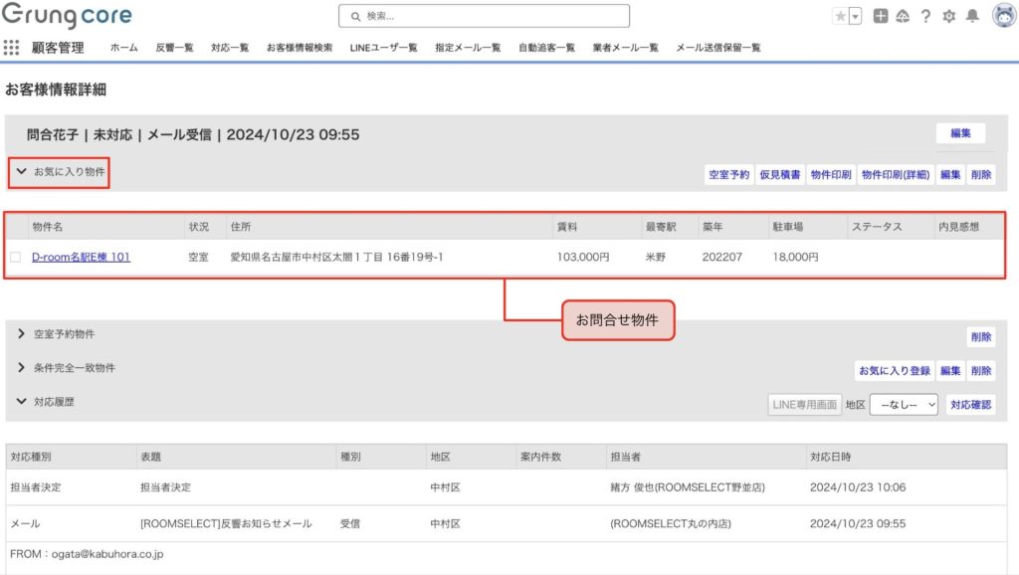Click the favorites star icon
This screenshot has width=1019, height=575.
coord(840,16)
